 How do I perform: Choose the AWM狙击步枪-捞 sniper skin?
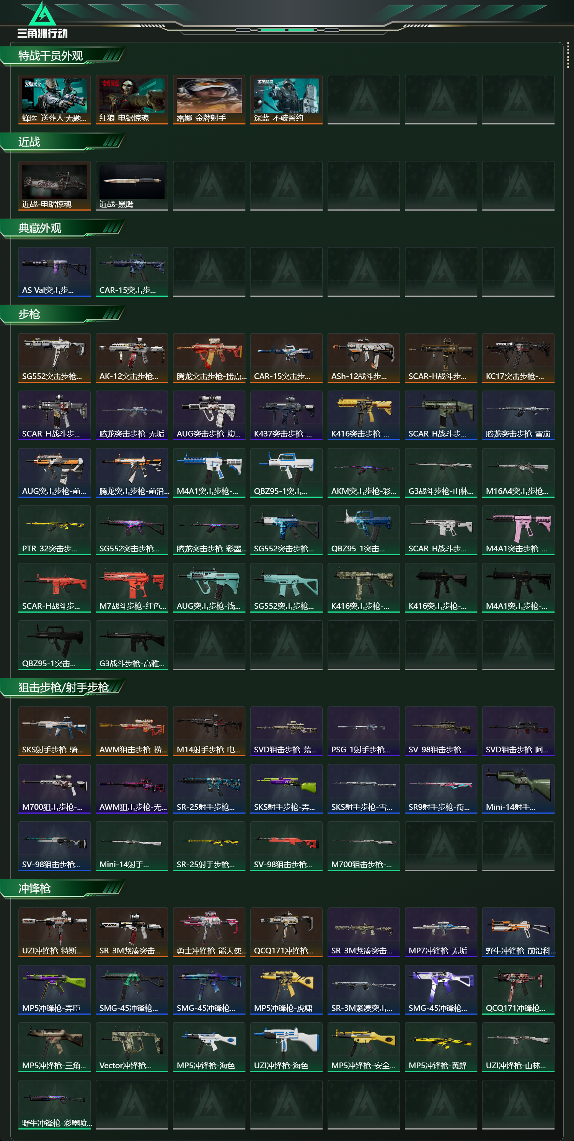132,731
